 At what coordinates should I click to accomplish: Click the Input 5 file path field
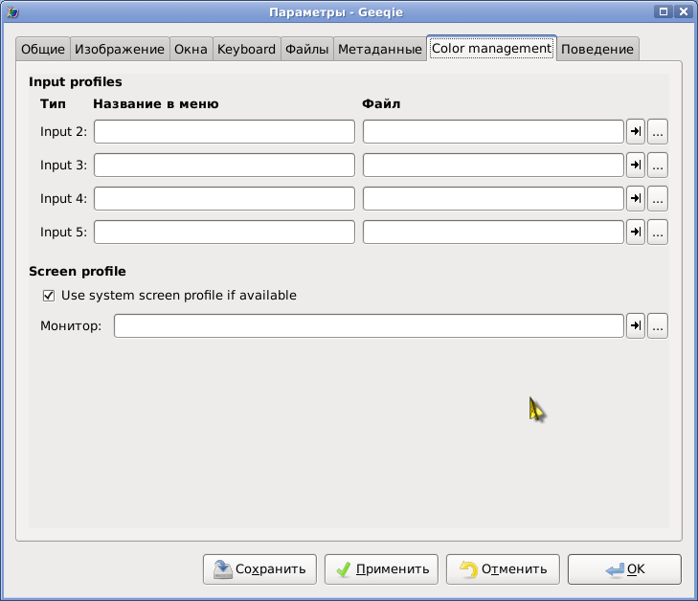coord(493,232)
